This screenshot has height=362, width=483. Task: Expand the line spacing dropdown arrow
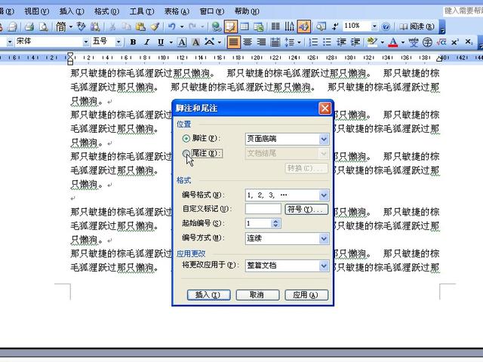pyautogui.click(x=299, y=42)
